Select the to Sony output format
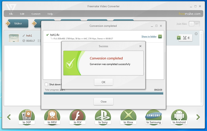 (103, 117)
